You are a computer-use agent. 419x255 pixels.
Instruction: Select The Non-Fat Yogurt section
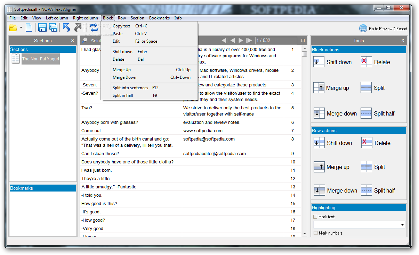click(x=41, y=59)
